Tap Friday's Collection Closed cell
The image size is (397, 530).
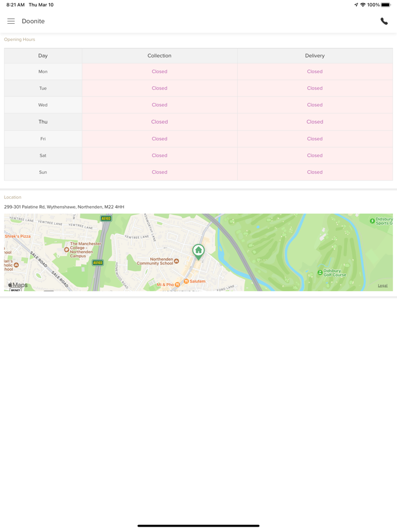159,139
